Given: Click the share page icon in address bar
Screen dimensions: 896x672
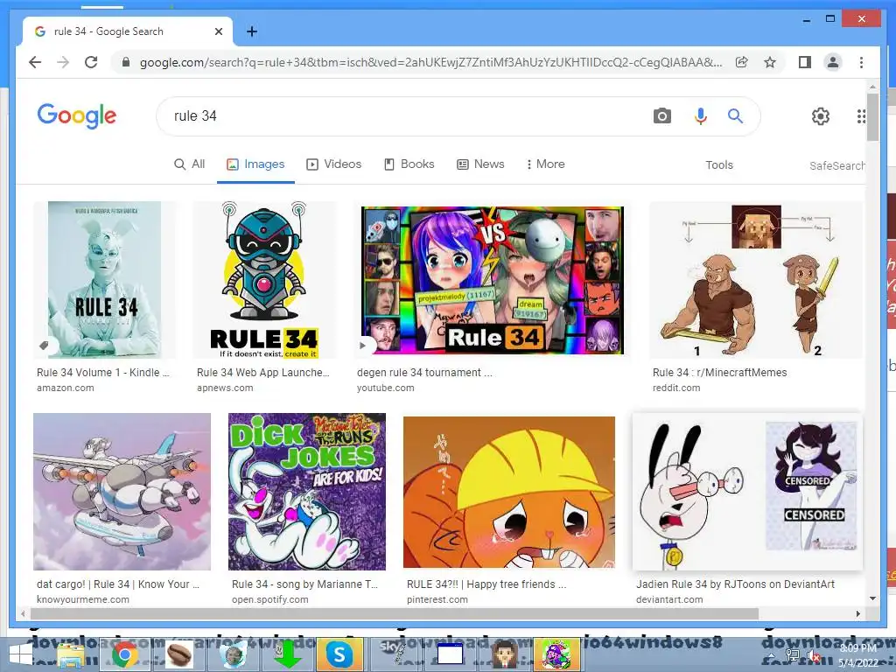Looking at the screenshot, I should point(742,62).
